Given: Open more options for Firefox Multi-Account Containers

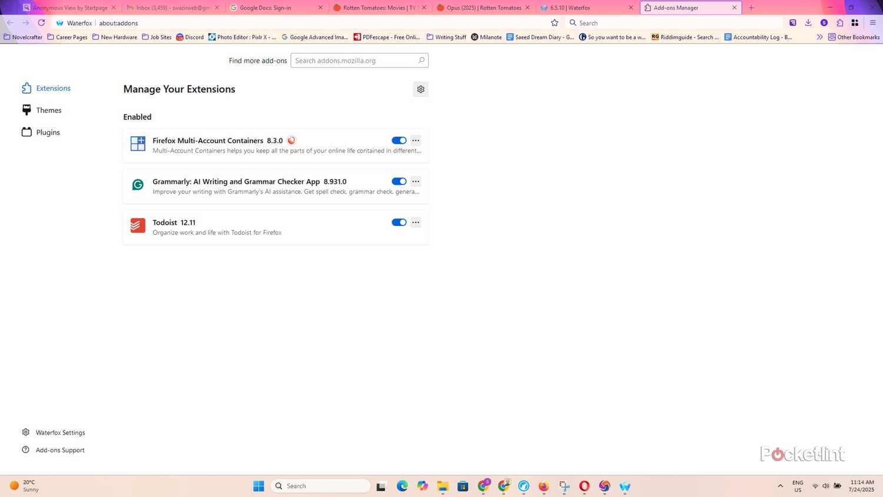Looking at the screenshot, I should (416, 140).
